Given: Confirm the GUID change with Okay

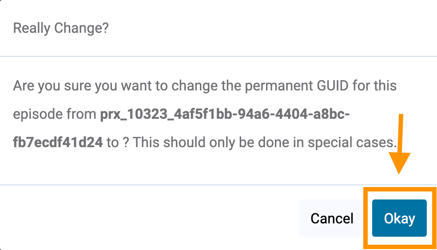Looking at the screenshot, I should tap(399, 218).
